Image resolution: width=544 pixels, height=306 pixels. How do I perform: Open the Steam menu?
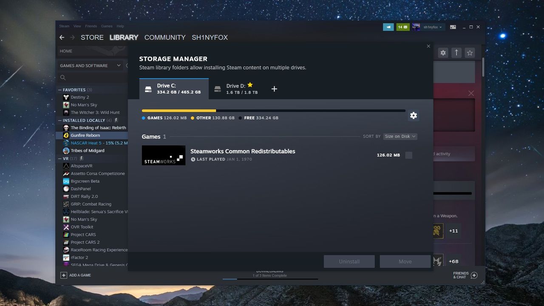[64, 26]
